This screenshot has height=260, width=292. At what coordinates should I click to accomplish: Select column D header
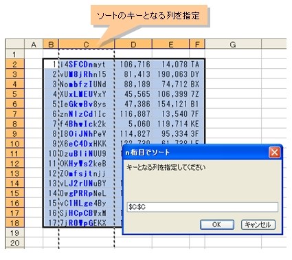pyautogui.click(x=133, y=44)
